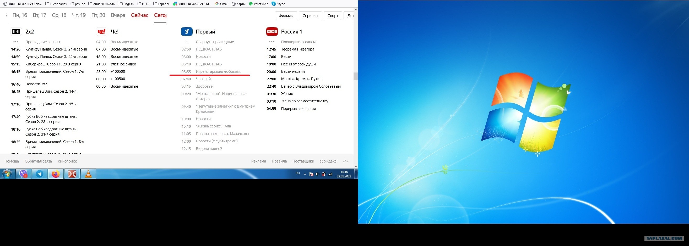Open the Windows Start menu

point(7,174)
